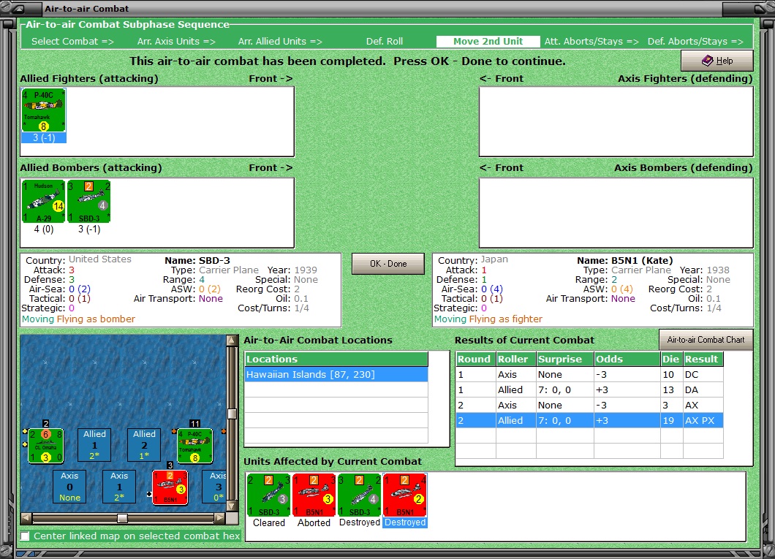Viewport: 775px width, 559px height.
Task: Click the mini map vertical scrollbar up arrow
Action: 232,341
